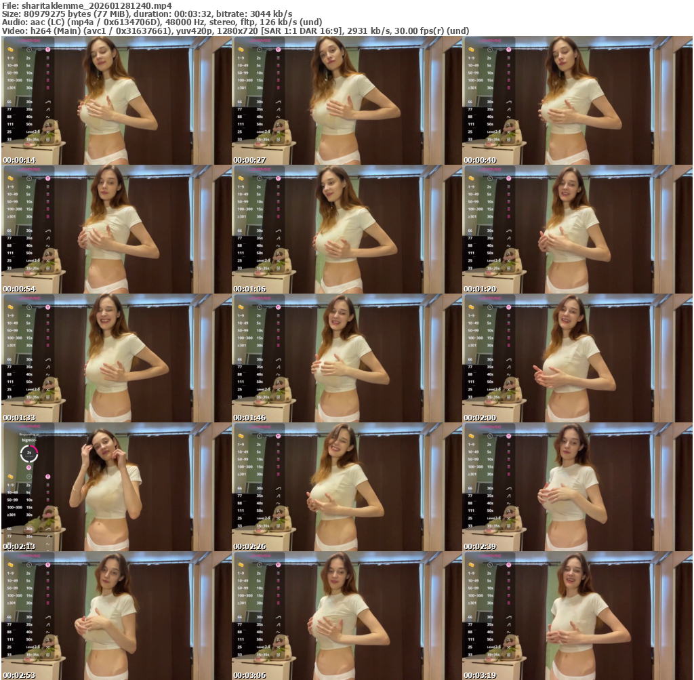Click the 00:00:14 timestamp label
The image size is (694, 680).
19,160
